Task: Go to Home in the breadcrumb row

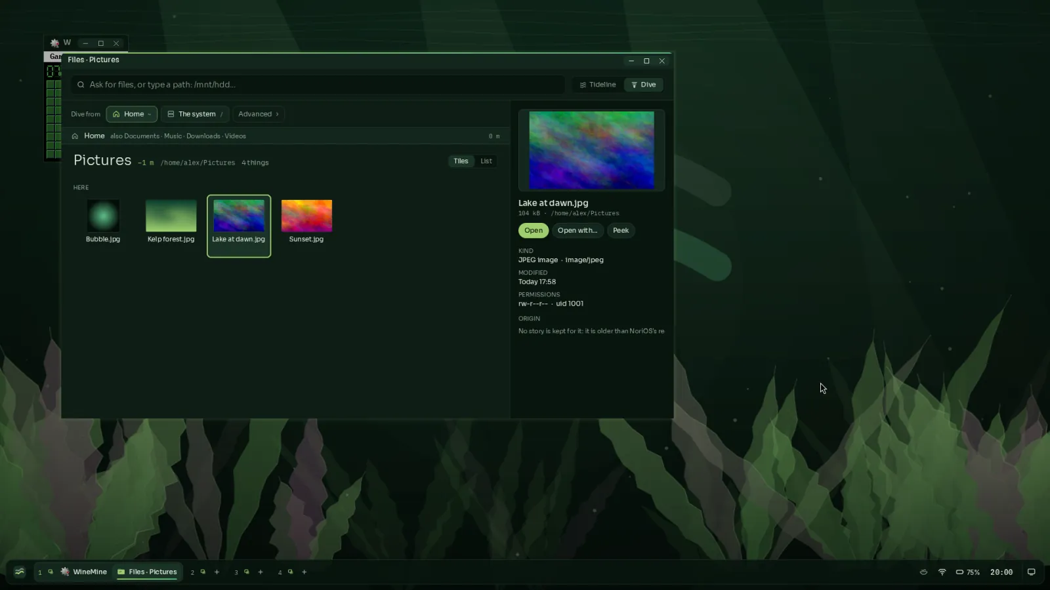Action: tap(94, 136)
